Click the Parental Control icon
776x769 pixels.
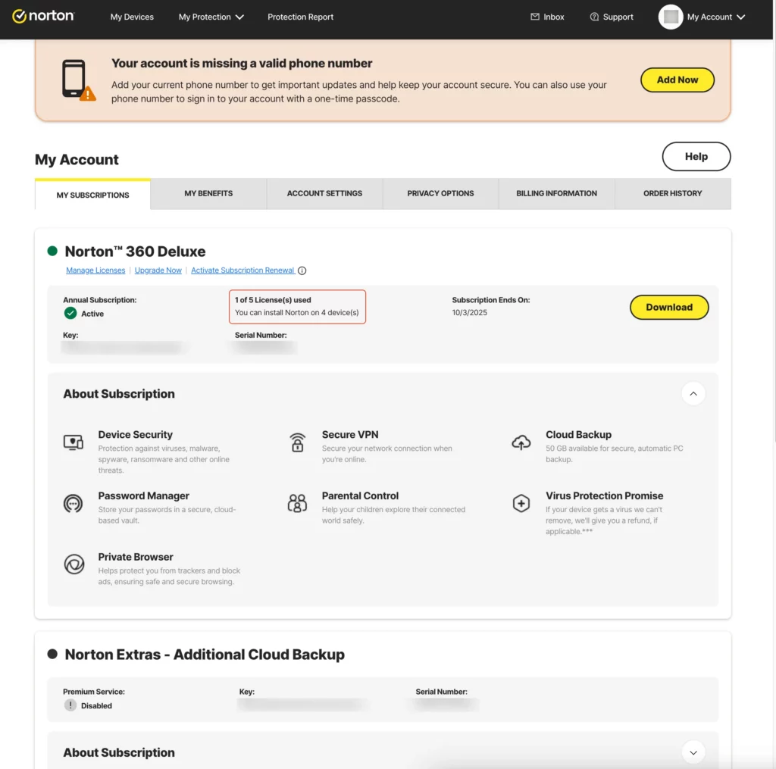tap(297, 503)
